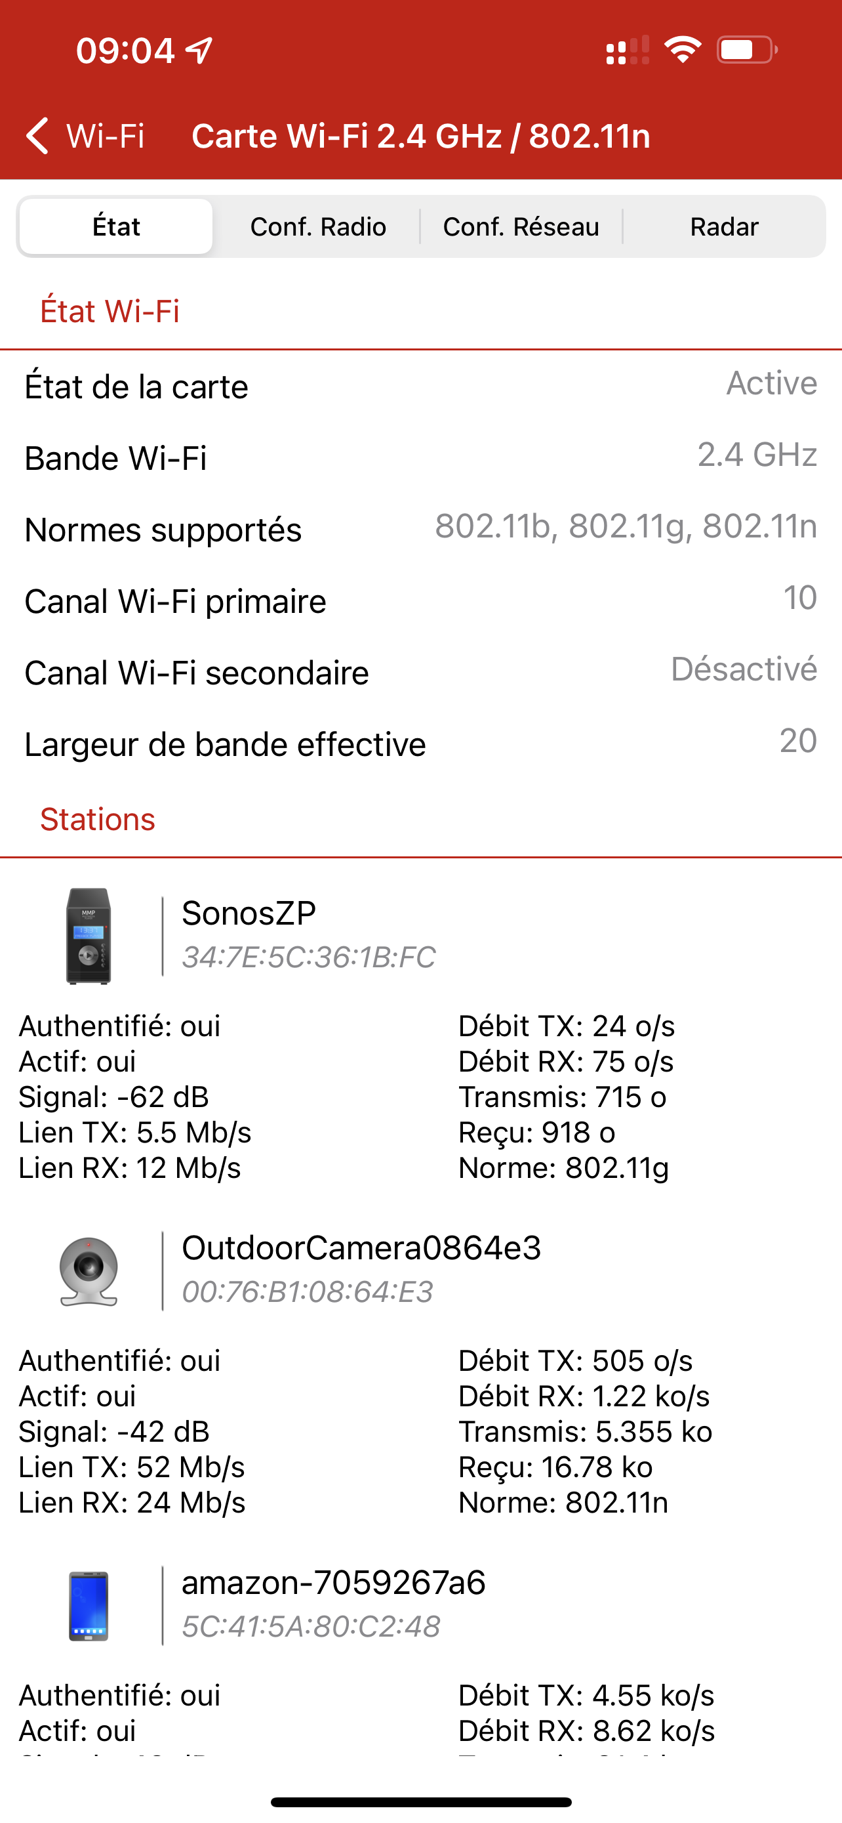Screen dimensions: 842x1823
Task: Select the Radar tab
Action: [724, 226]
